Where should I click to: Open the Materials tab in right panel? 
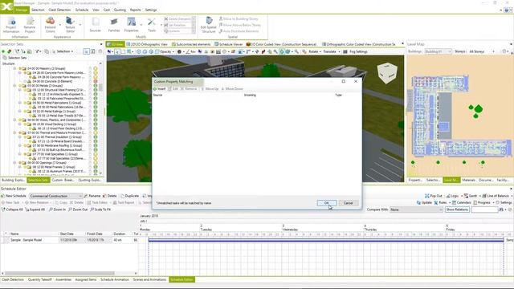click(x=468, y=180)
